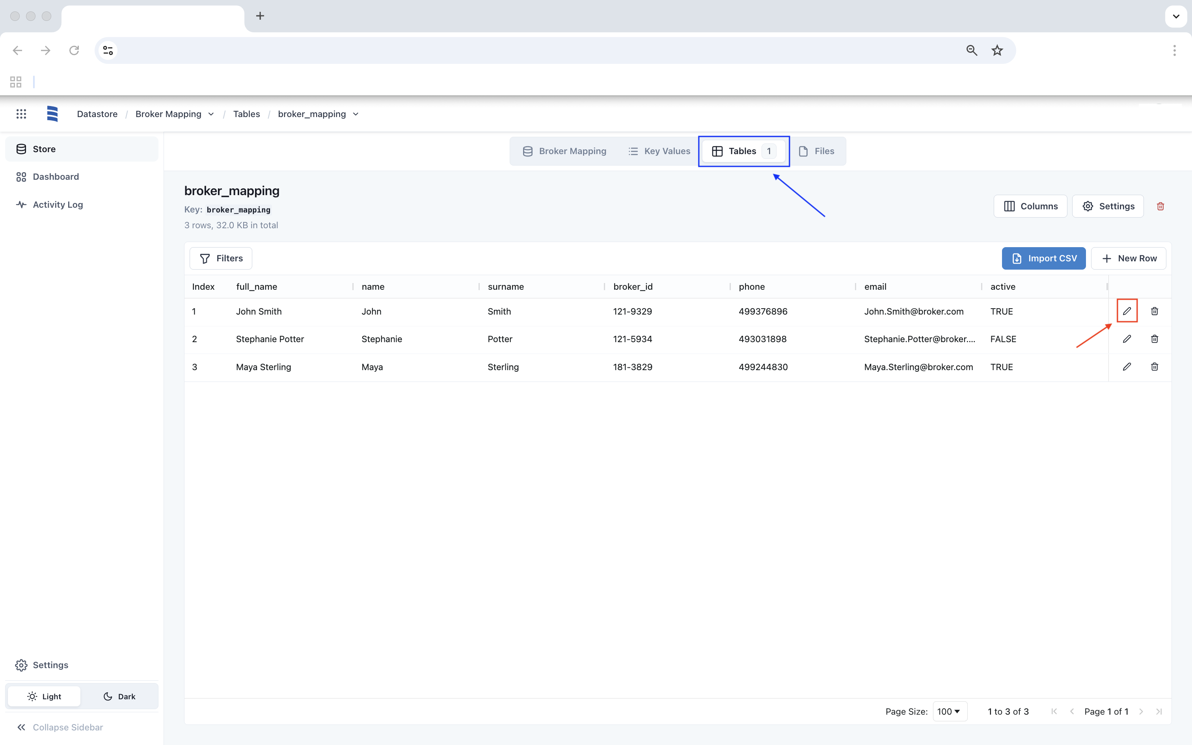Delete the Maya Sterling row
Viewport: 1192px width, 745px height.
[1154, 367]
